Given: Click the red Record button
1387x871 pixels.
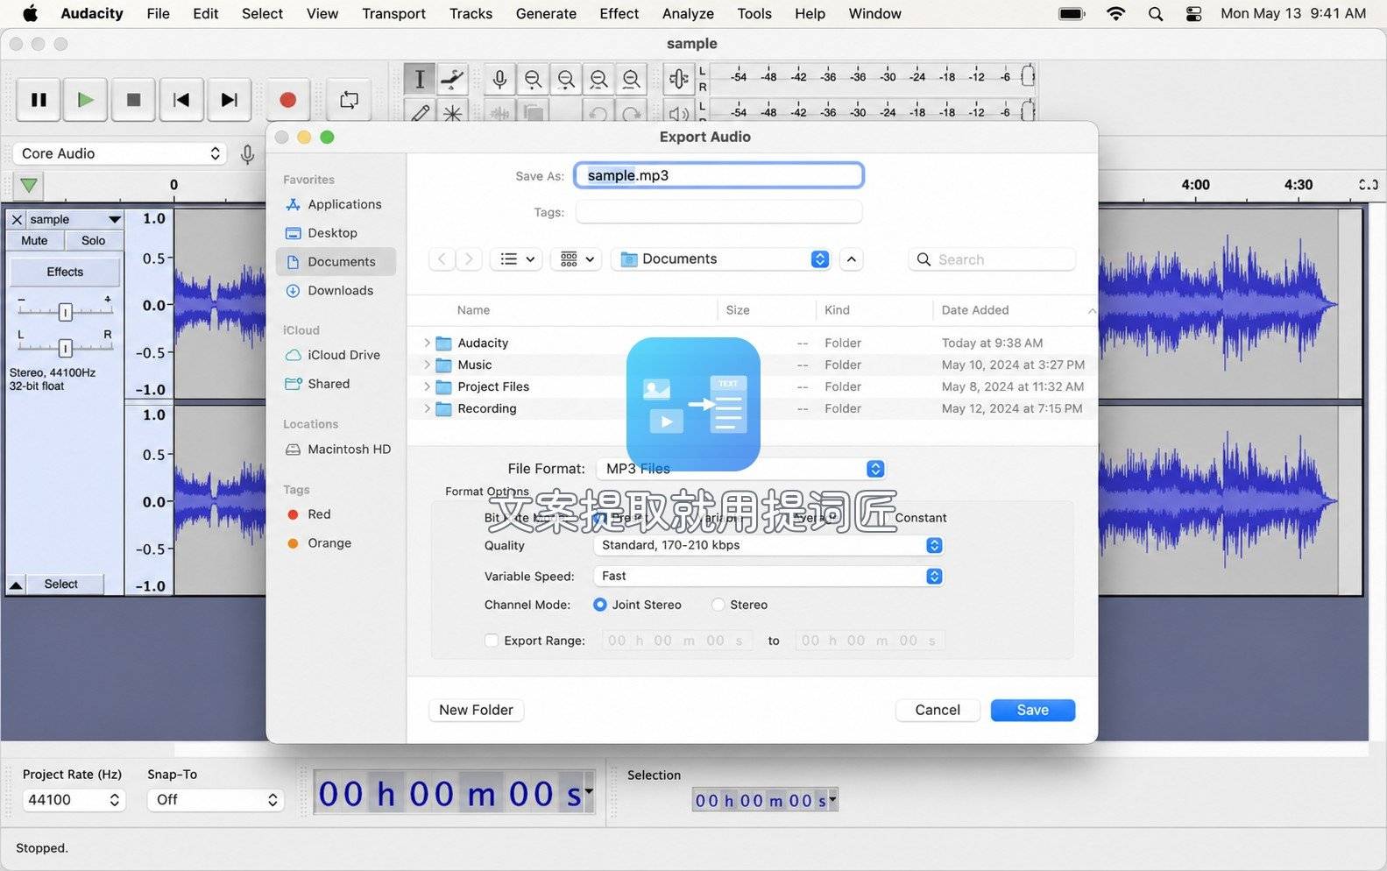Looking at the screenshot, I should (x=287, y=100).
